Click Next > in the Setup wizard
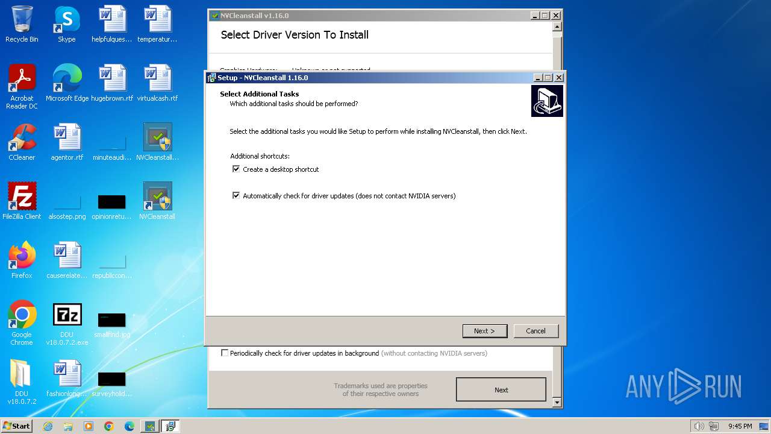The width and height of the screenshot is (771, 434). point(484,331)
